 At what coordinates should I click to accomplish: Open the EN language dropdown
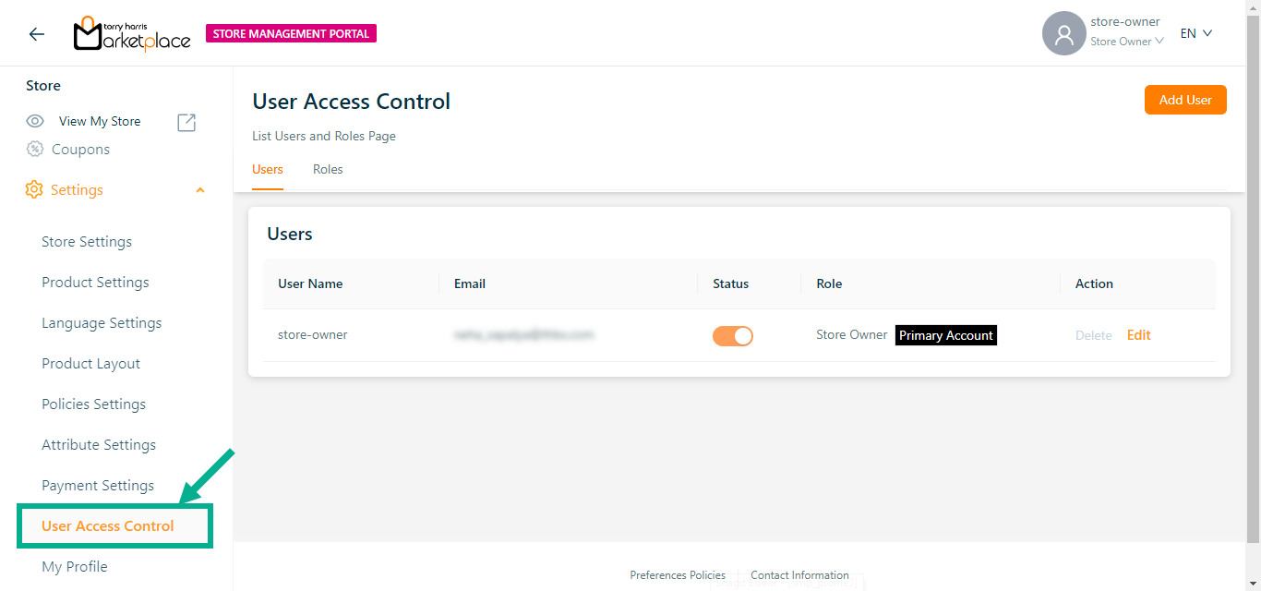[1195, 33]
